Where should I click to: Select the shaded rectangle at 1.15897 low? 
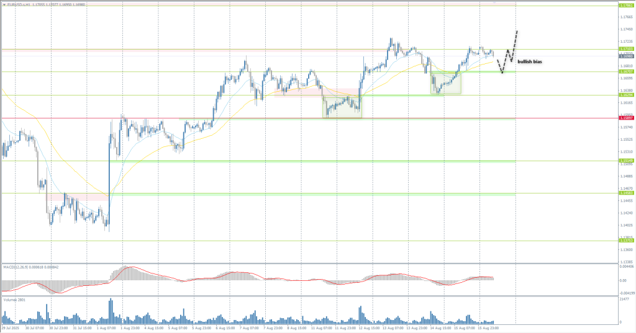point(342,107)
